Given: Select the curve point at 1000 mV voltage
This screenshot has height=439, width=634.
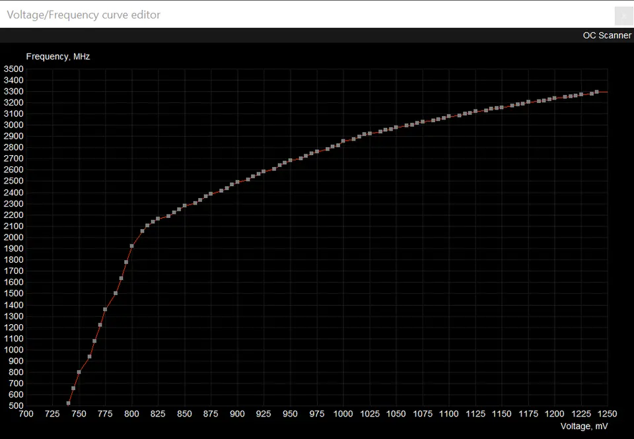Looking at the screenshot, I should 343,141.
